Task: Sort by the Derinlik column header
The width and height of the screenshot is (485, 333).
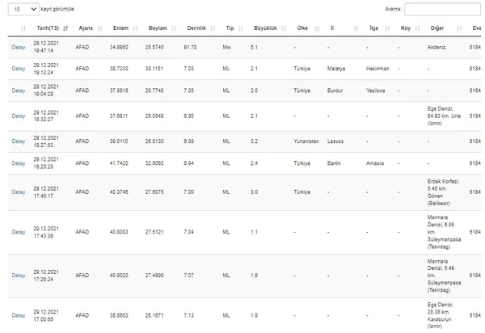Action: point(197,28)
